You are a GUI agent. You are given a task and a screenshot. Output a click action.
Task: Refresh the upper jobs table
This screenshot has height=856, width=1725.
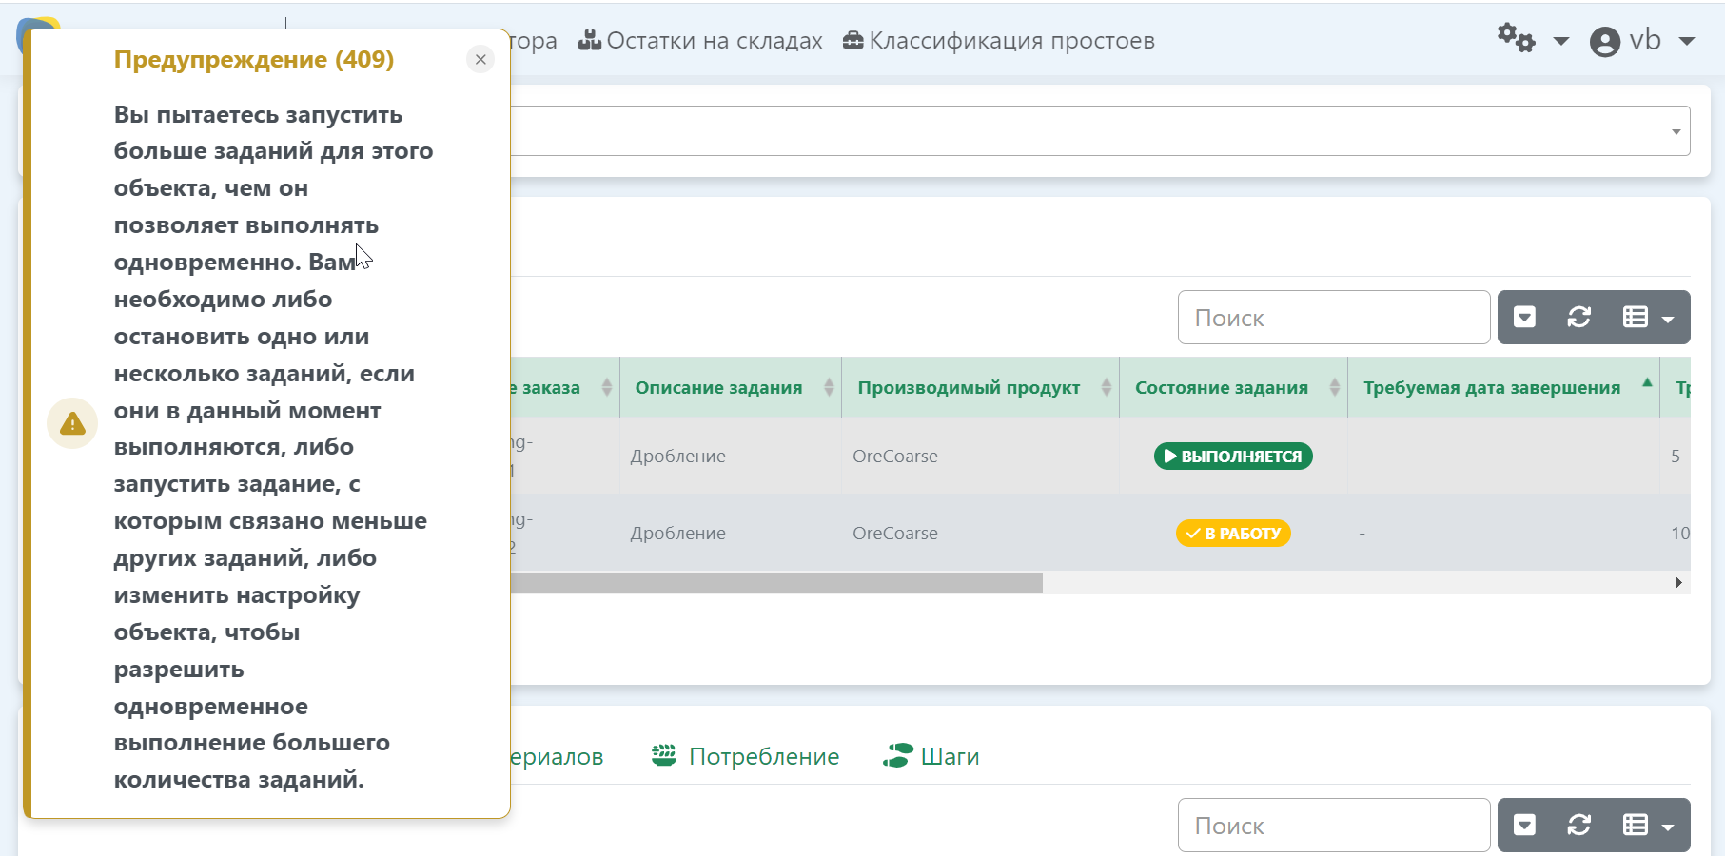pos(1578,318)
